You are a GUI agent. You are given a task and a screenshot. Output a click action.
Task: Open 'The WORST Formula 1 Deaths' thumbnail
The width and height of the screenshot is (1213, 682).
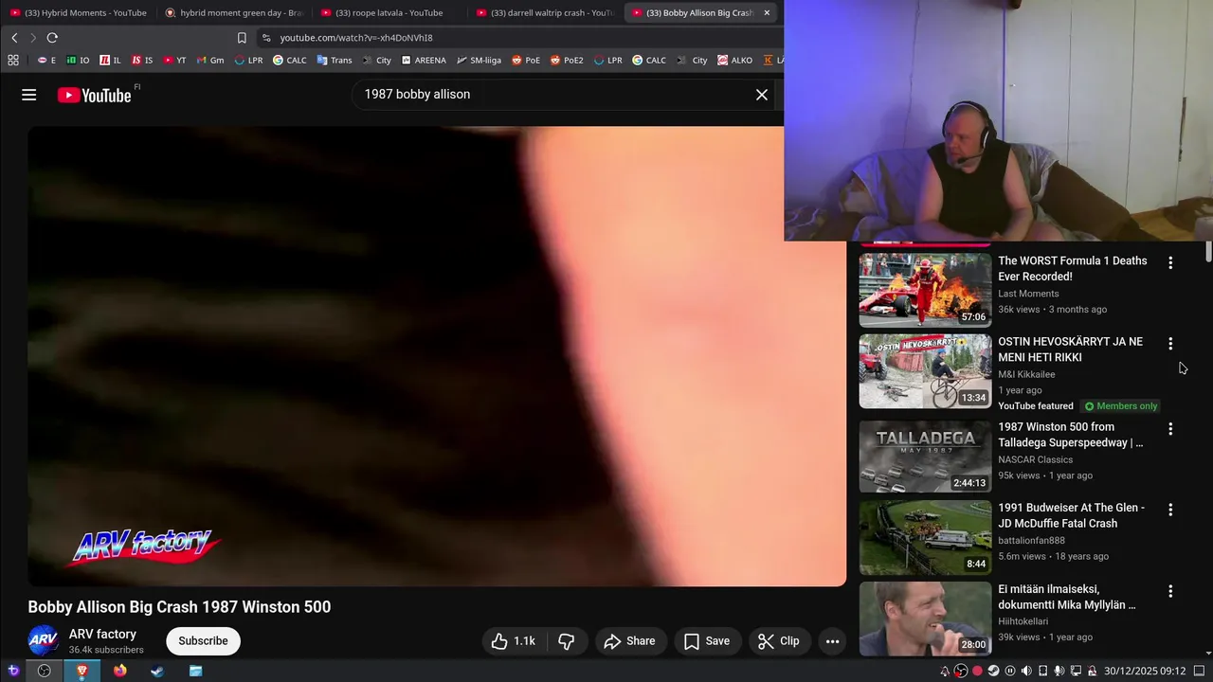[x=925, y=290]
